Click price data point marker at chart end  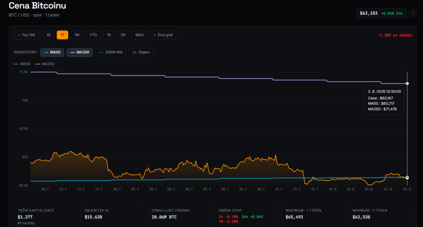407,178
